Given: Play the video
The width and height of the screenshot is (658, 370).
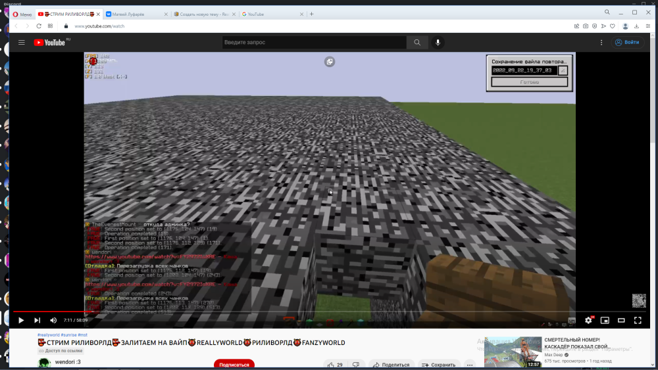Looking at the screenshot, I should (x=20, y=320).
